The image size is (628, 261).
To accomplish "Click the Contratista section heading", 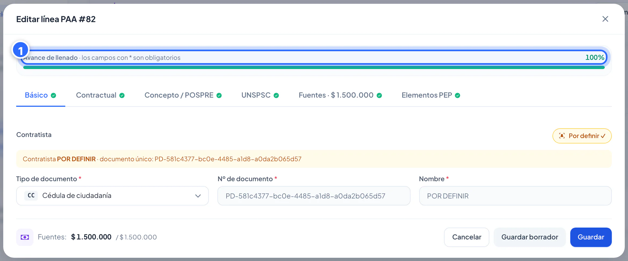I will 34,135.
